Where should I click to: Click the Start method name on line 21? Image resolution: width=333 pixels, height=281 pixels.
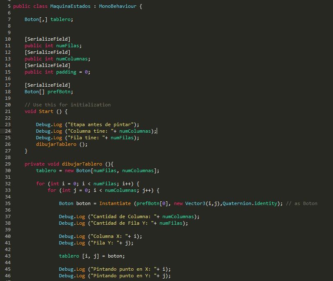(x=46, y=111)
